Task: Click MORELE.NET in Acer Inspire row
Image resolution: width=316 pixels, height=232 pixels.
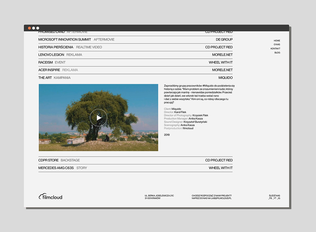Action: pos(222,70)
